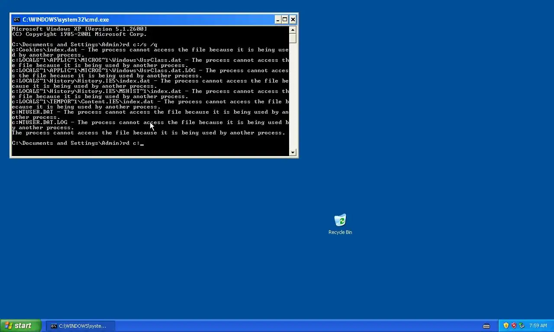Open the yellow shield Windows update alert
This screenshot has width=554, height=332.
[x=506, y=326]
